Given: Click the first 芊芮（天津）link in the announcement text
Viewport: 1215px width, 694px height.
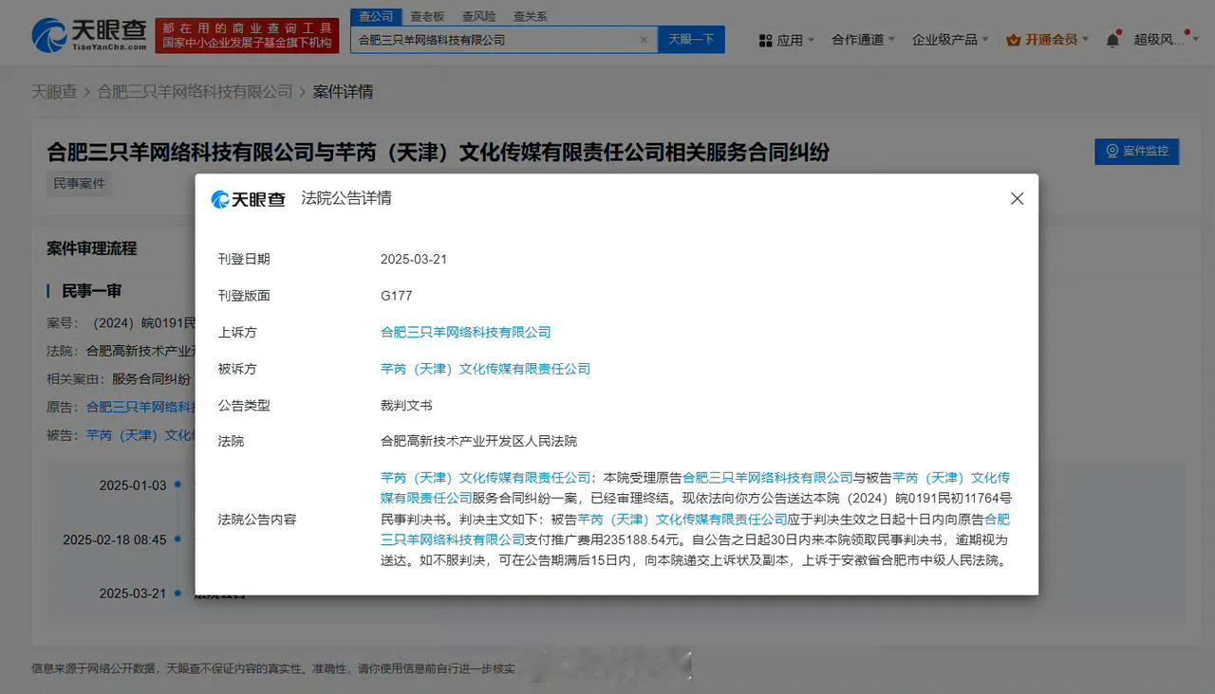Looking at the screenshot, I should click(x=485, y=478).
